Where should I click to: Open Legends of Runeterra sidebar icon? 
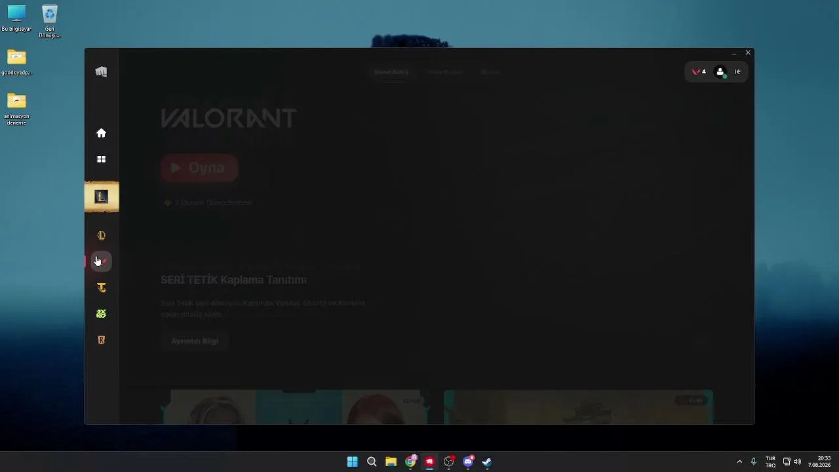101,340
